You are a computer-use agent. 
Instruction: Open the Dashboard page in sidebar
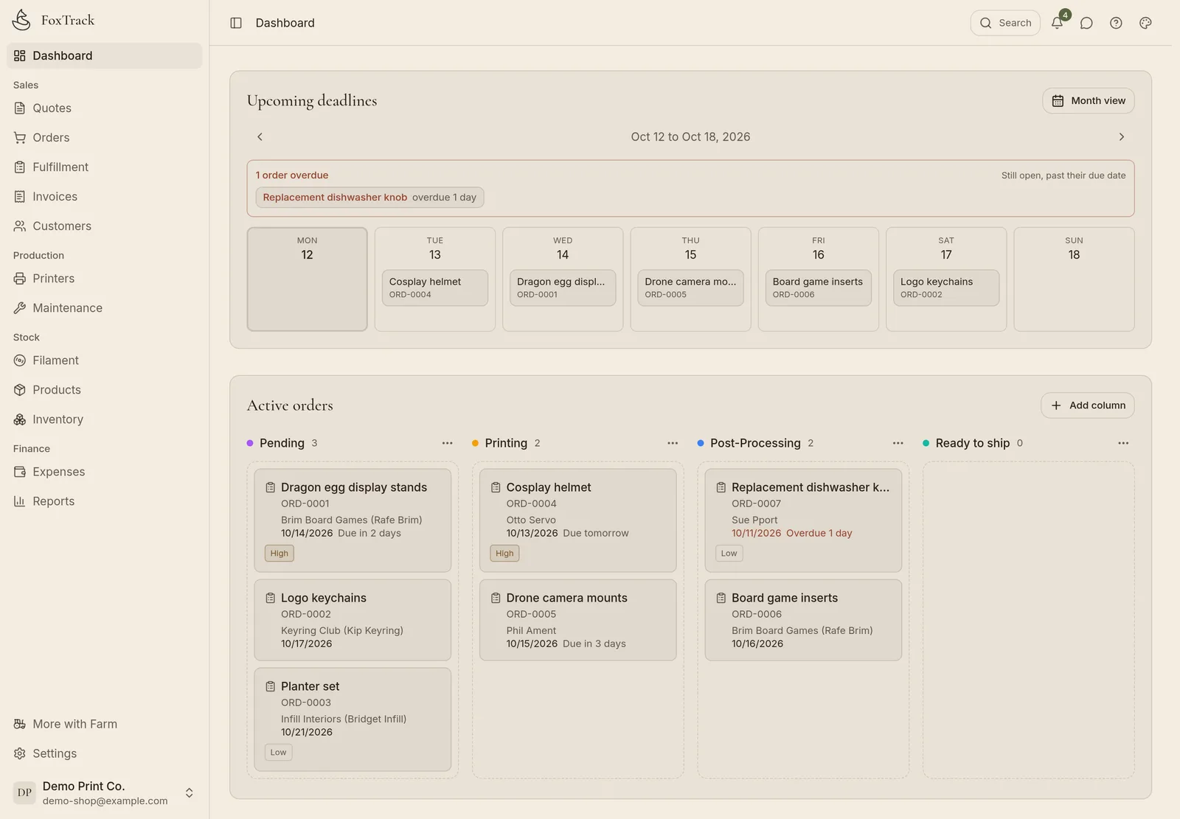105,55
